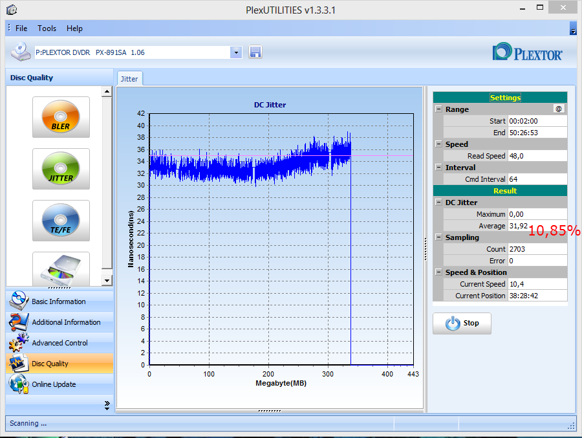The height and width of the screenshot is (438, 582).
Task: Collapse the Interval settings group
Action: coord(438,167)
